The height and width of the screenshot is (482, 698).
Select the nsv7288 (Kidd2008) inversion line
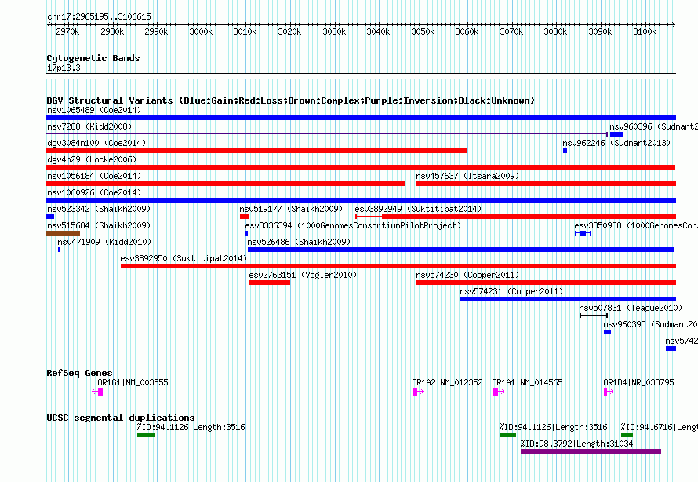tap(327, 133)
